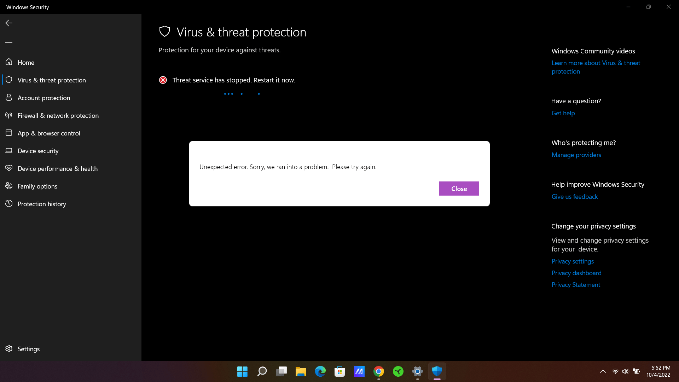679x382 pixels.
Task: Open the Manage providers link
Action: tap(576, 155)
